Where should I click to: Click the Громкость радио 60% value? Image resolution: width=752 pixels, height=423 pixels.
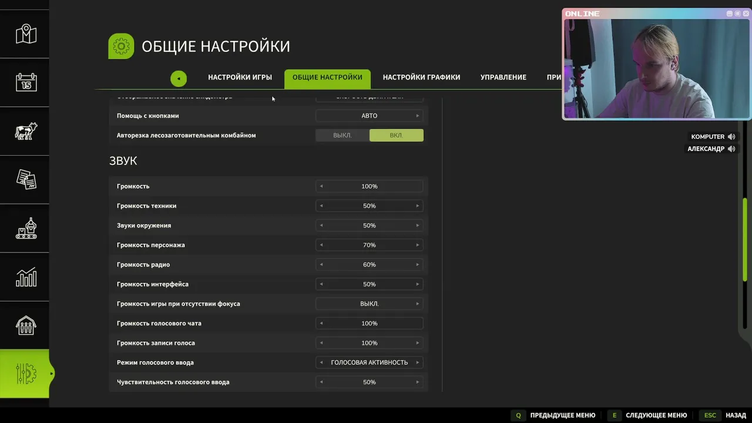pyautogui.click(x=370, y=265)
